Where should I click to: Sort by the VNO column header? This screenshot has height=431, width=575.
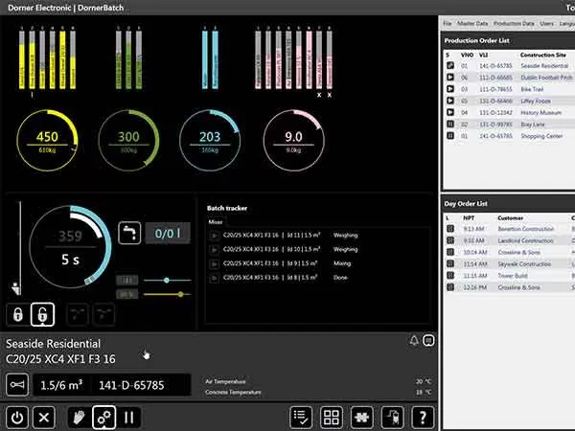(467, 55)
